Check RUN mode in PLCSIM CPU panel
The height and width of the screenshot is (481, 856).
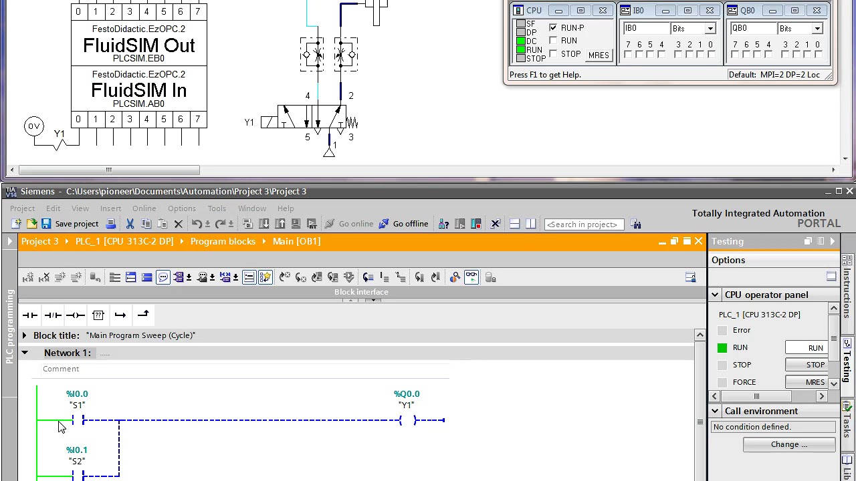(553, 41)
